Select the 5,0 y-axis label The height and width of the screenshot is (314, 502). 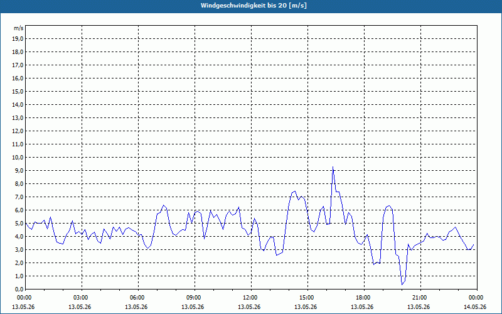tap(19, 223)
